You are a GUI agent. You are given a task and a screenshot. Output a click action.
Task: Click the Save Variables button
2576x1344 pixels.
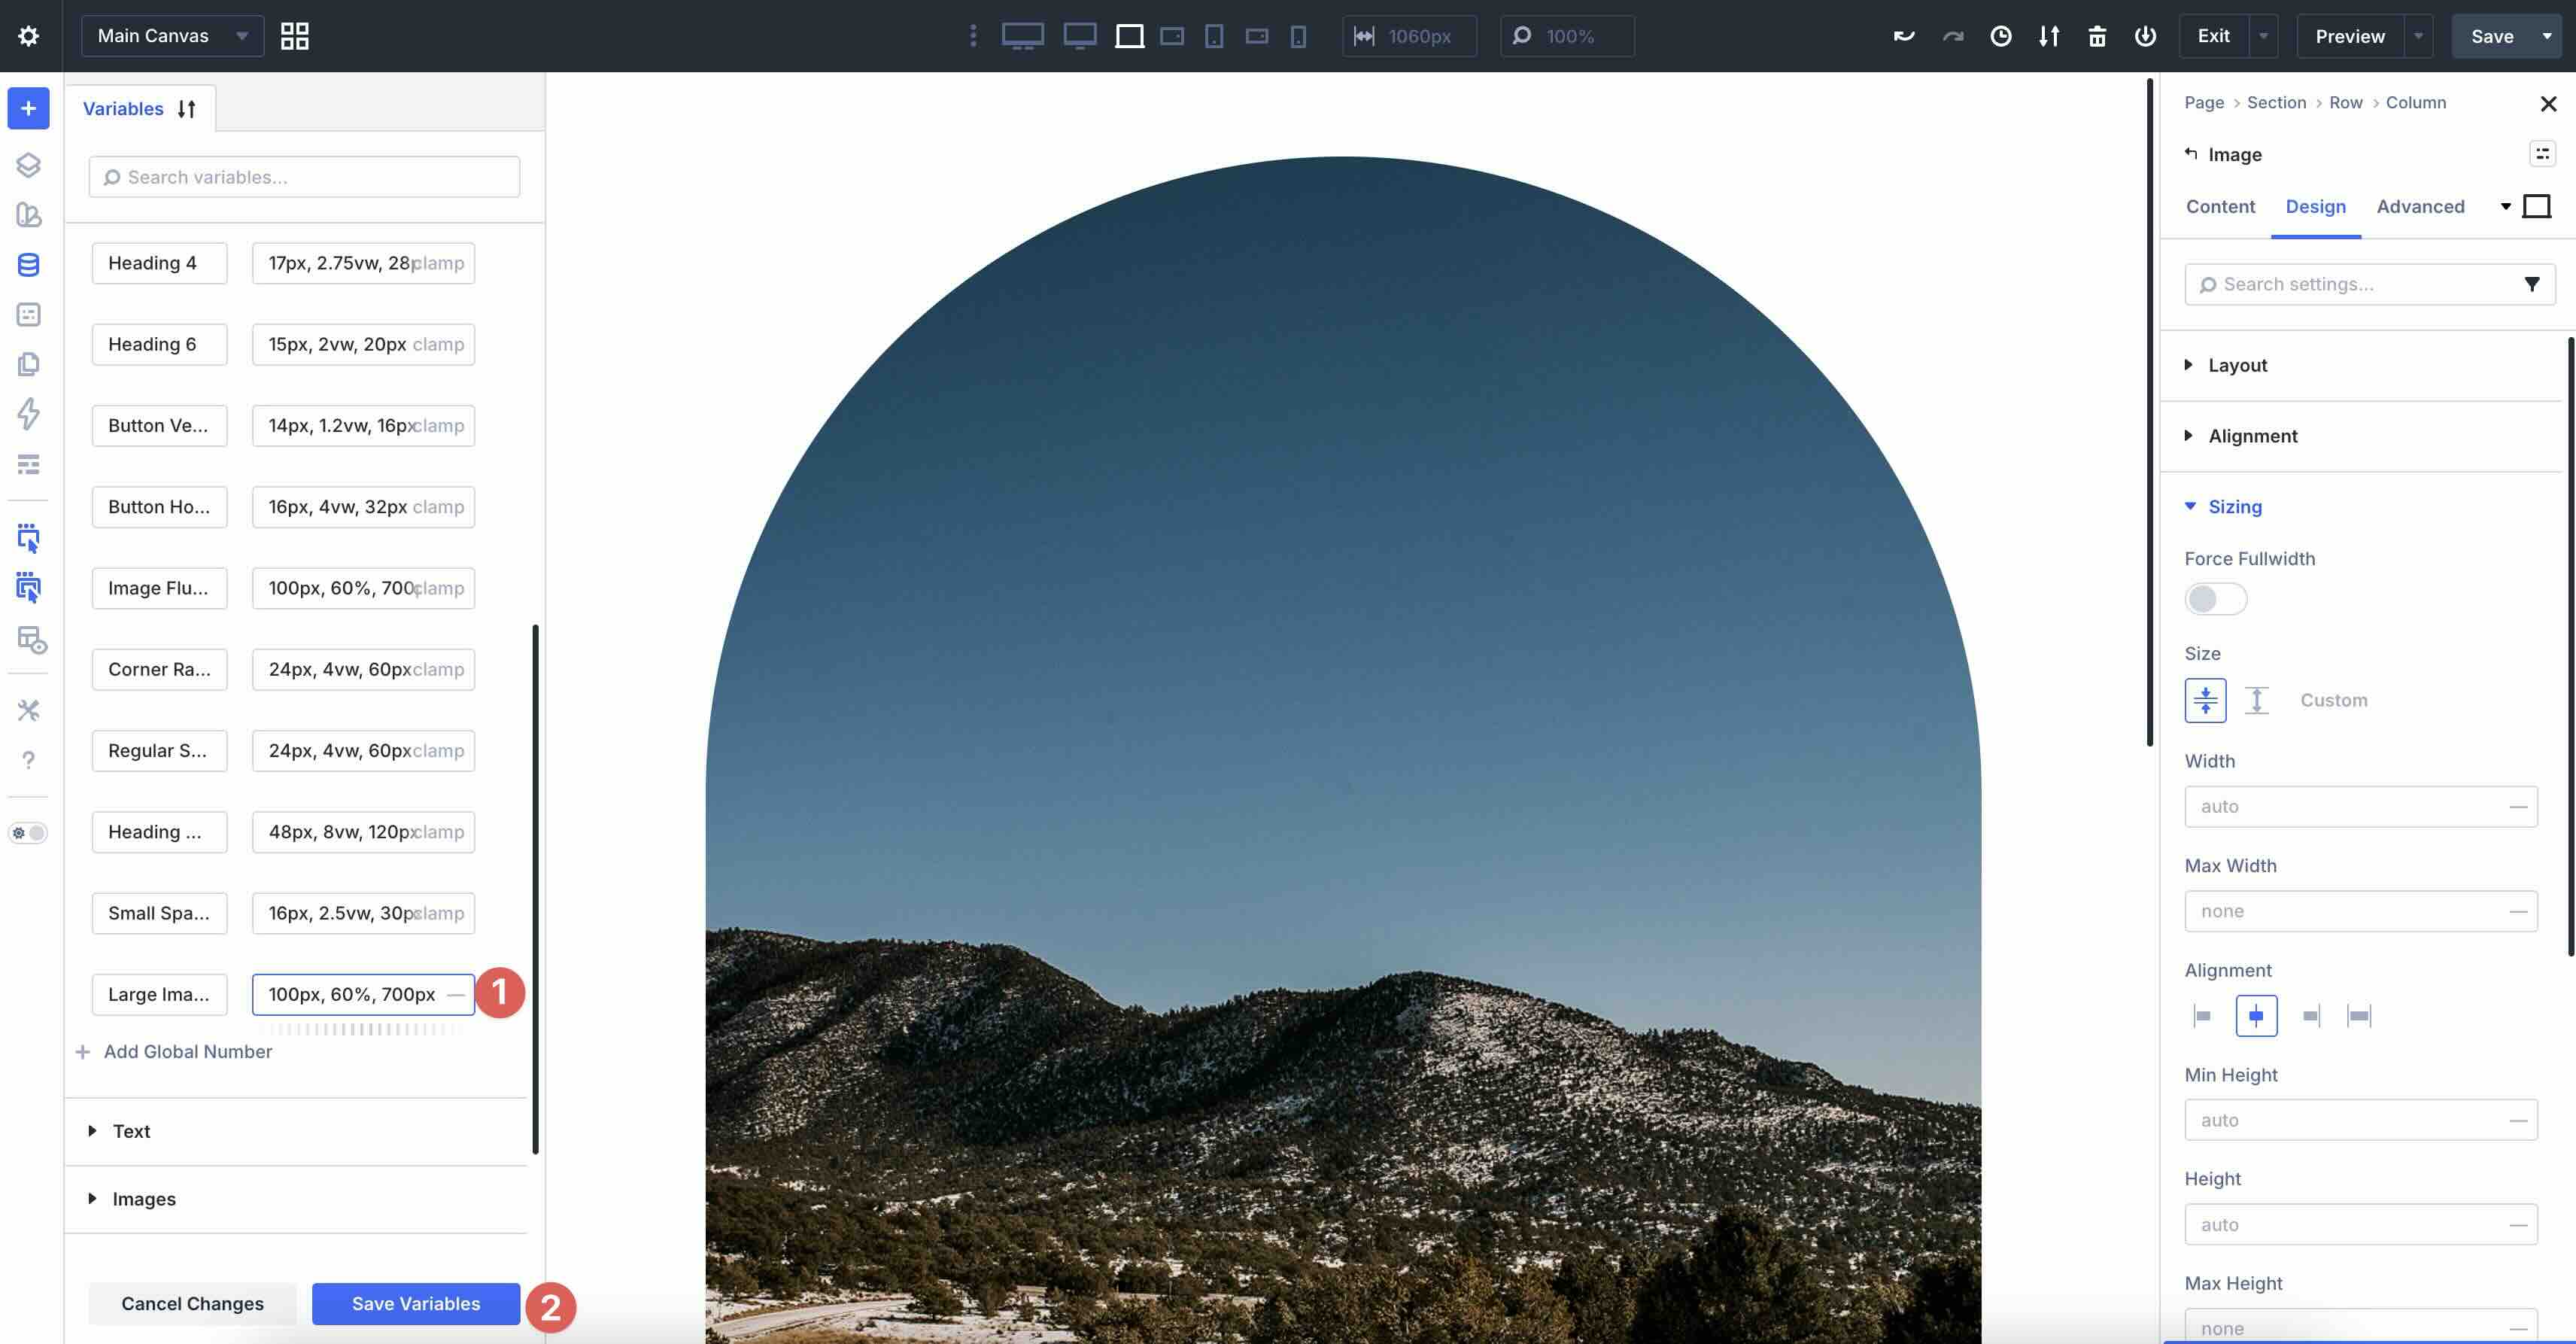[x=415, y=1304]
